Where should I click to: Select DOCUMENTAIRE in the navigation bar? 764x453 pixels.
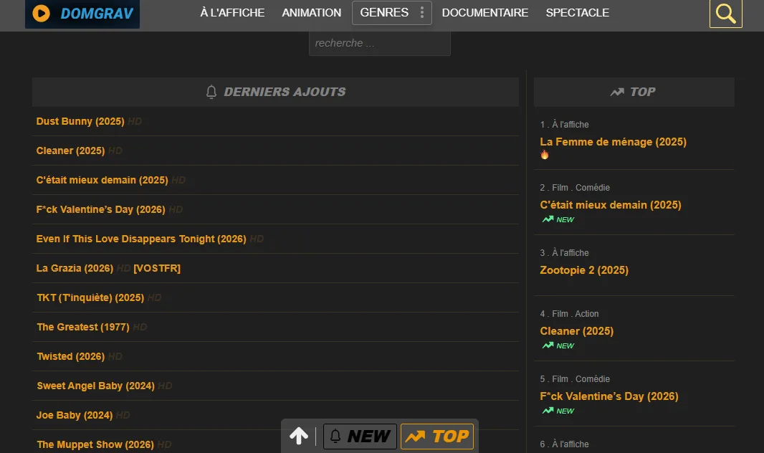click(x=484, y=13)
